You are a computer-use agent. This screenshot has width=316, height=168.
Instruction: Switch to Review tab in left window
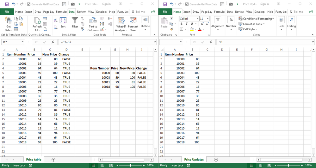coord(81,12)
